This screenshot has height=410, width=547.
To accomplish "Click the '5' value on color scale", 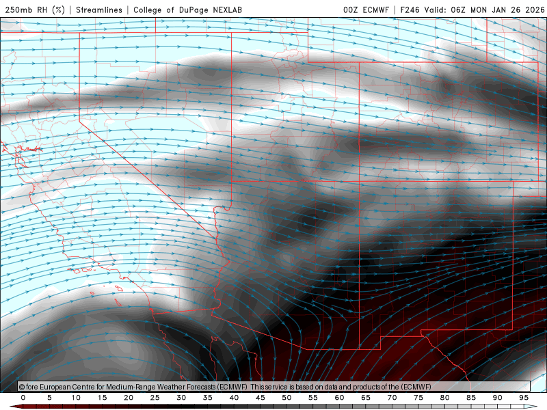I will pos(49,398).
